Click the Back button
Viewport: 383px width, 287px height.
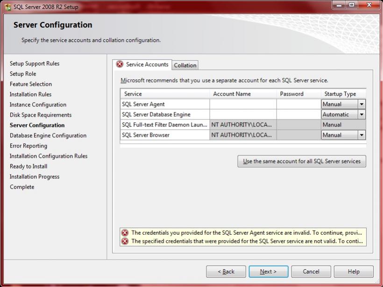pyautogui.click(x=226, y=272)
